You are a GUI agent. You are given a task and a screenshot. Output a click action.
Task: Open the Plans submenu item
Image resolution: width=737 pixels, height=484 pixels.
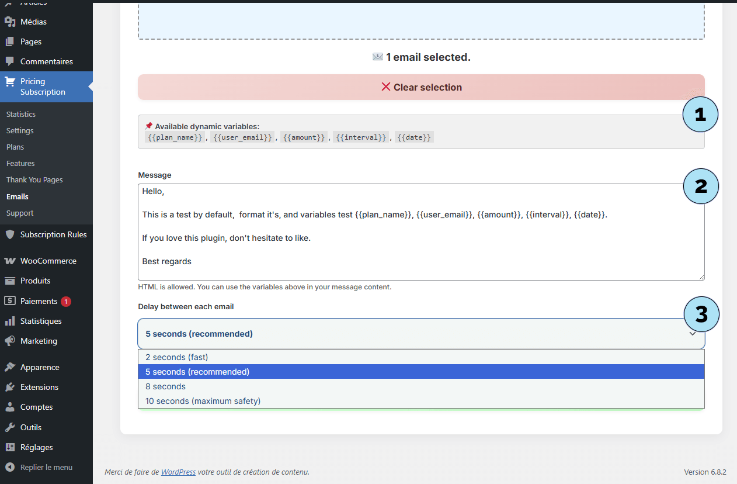point(15,147)
